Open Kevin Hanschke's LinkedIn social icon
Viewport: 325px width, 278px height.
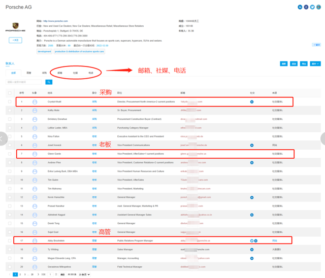(x=252, y=197)
